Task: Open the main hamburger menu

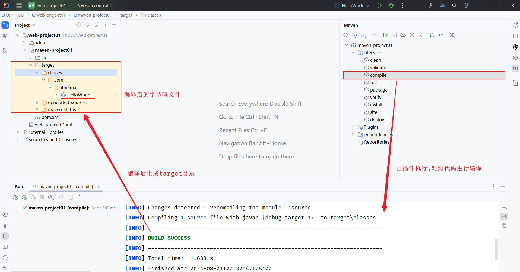Action: pos(18,5)
